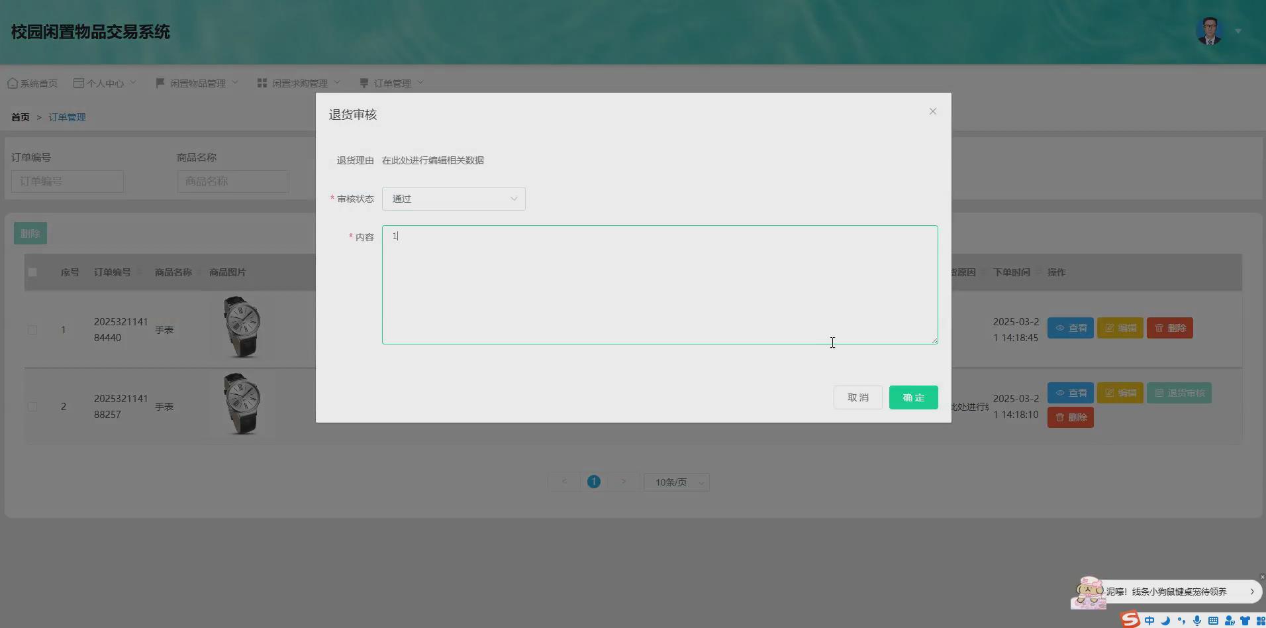Toggle the select-all checkbox in table header
This screenshot has width=1266, height=628.
tap(32, 272)
